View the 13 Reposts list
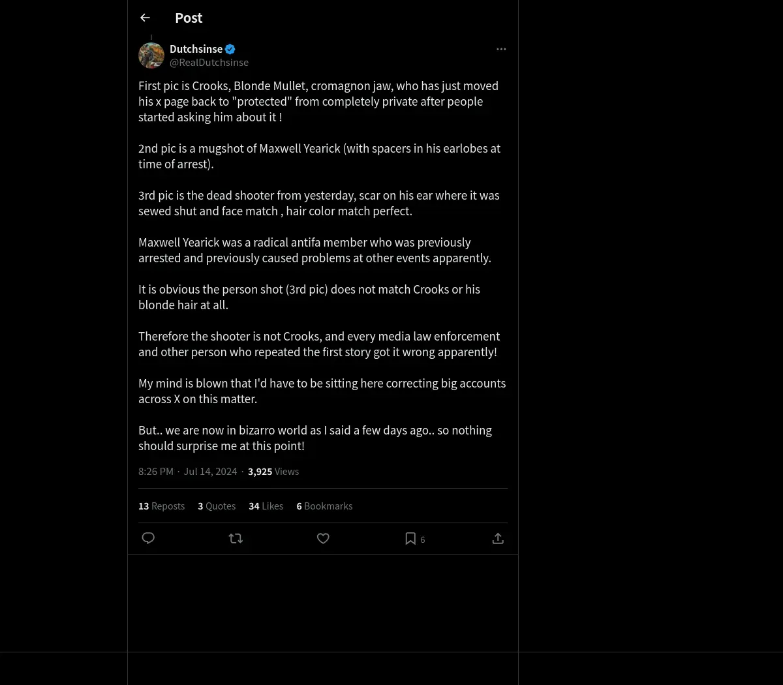Viewport: 783px width, 685px height. (161, 506)
